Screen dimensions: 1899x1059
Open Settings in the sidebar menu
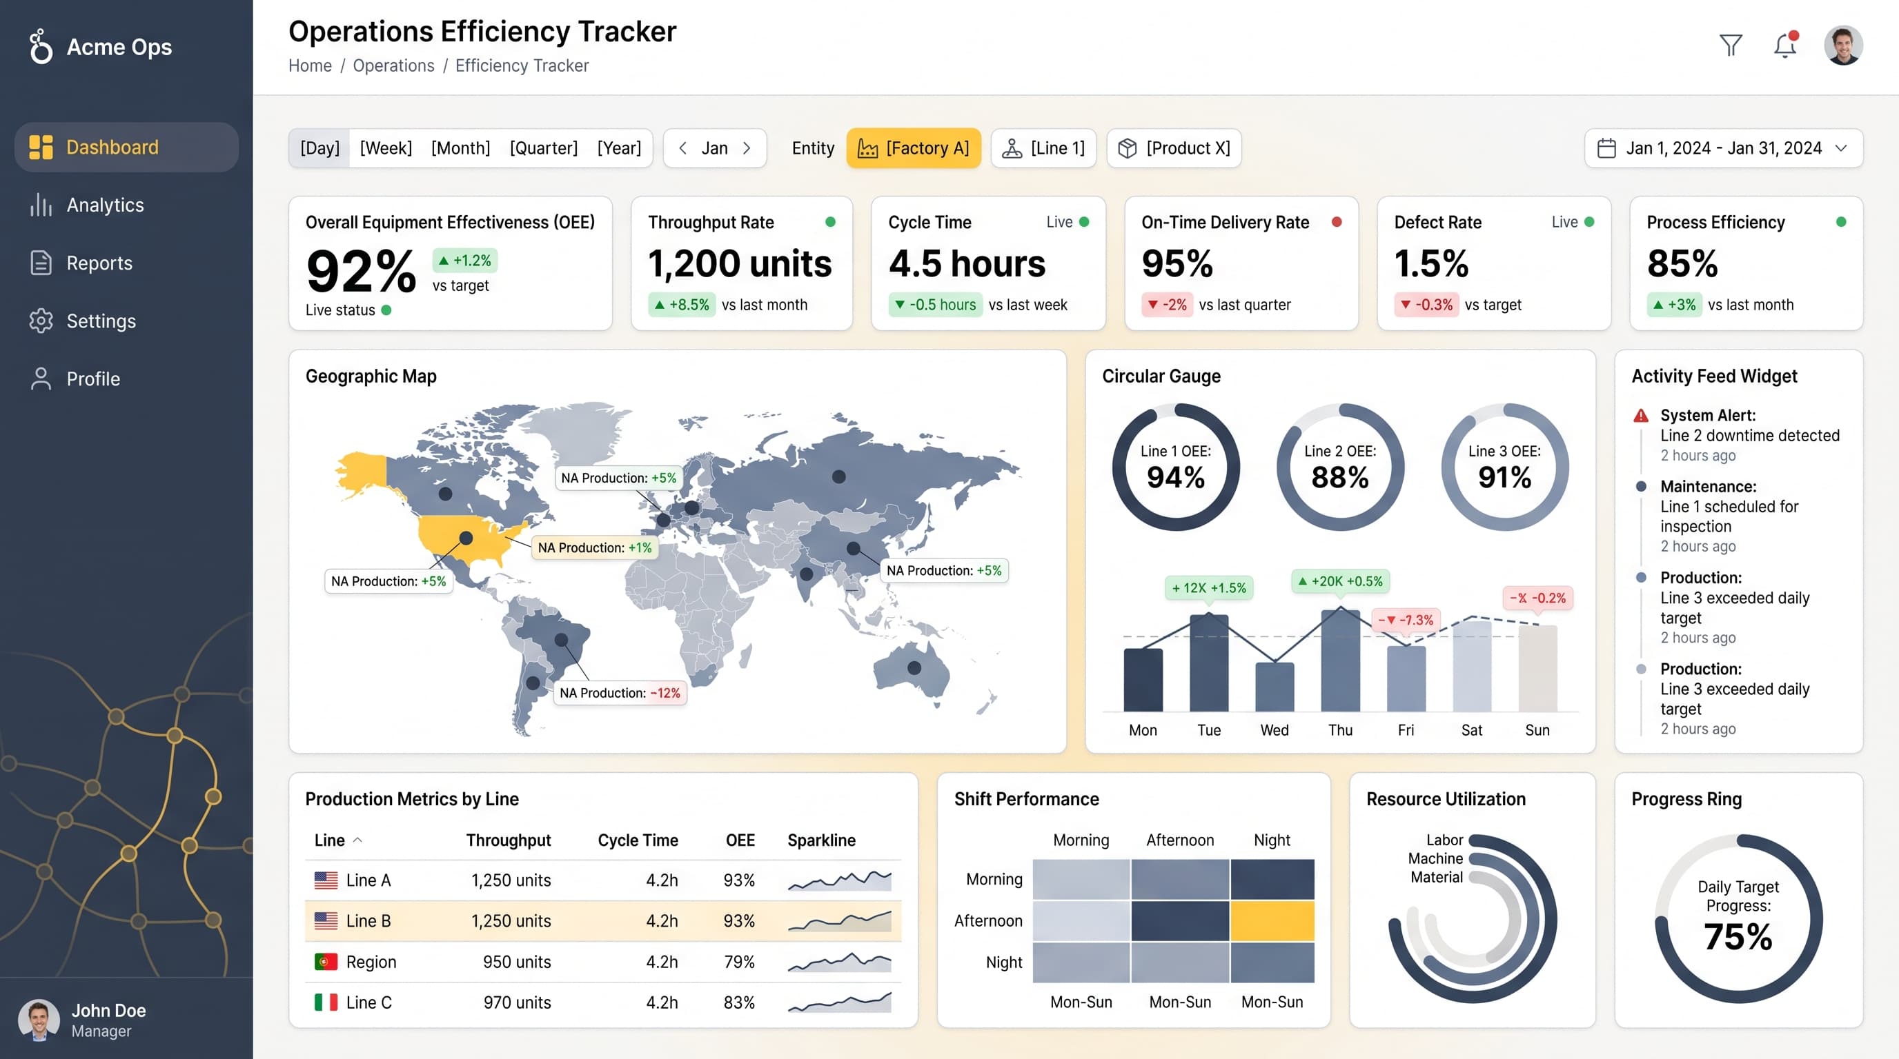(x=126, y=321)
